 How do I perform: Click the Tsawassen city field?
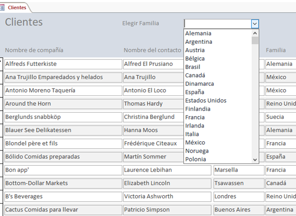click(238, 183)
